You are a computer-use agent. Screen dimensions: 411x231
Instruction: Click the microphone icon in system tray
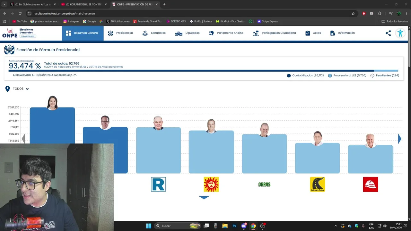pyautogui.click(x=363, y=226)
